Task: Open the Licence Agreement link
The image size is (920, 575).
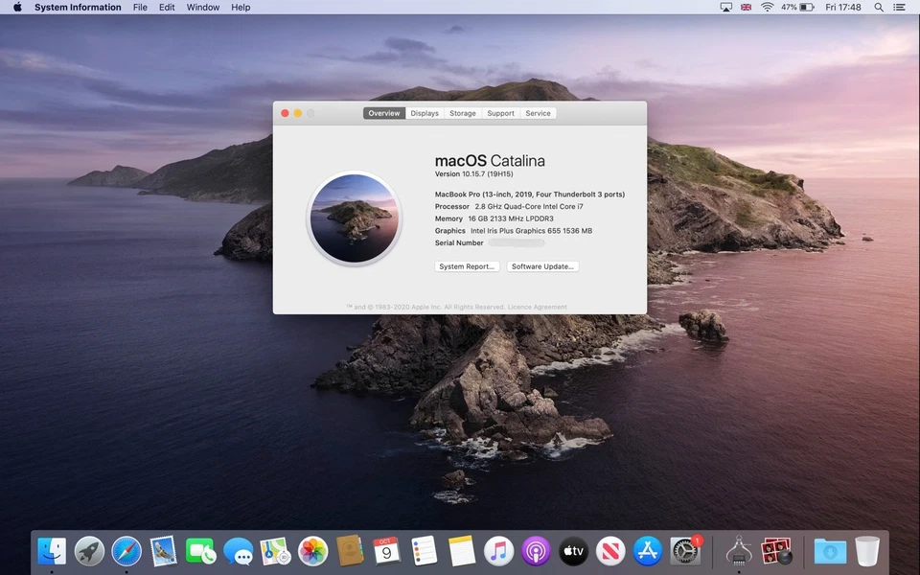Action: pos(537,307)
